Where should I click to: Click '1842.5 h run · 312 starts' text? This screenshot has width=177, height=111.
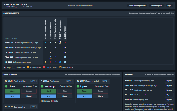[49, 101]
